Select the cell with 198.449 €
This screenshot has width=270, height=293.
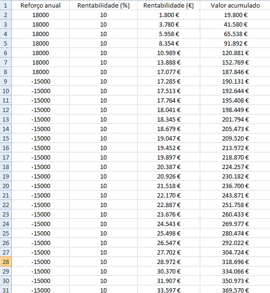235,110
